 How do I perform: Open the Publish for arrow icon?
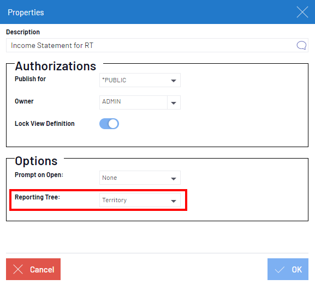[174, 81]
